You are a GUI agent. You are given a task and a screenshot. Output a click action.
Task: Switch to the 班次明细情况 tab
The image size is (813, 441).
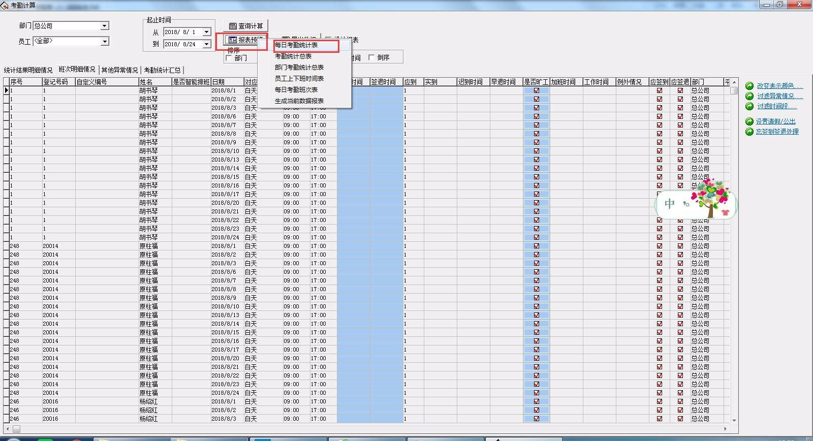(x=77, y=69)
